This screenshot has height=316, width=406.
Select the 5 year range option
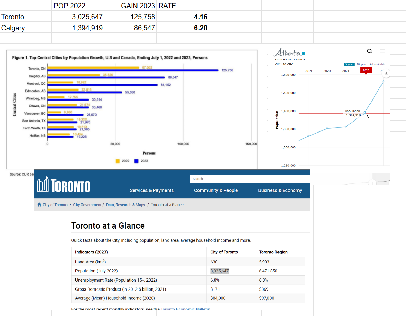[x=349, y=64]
